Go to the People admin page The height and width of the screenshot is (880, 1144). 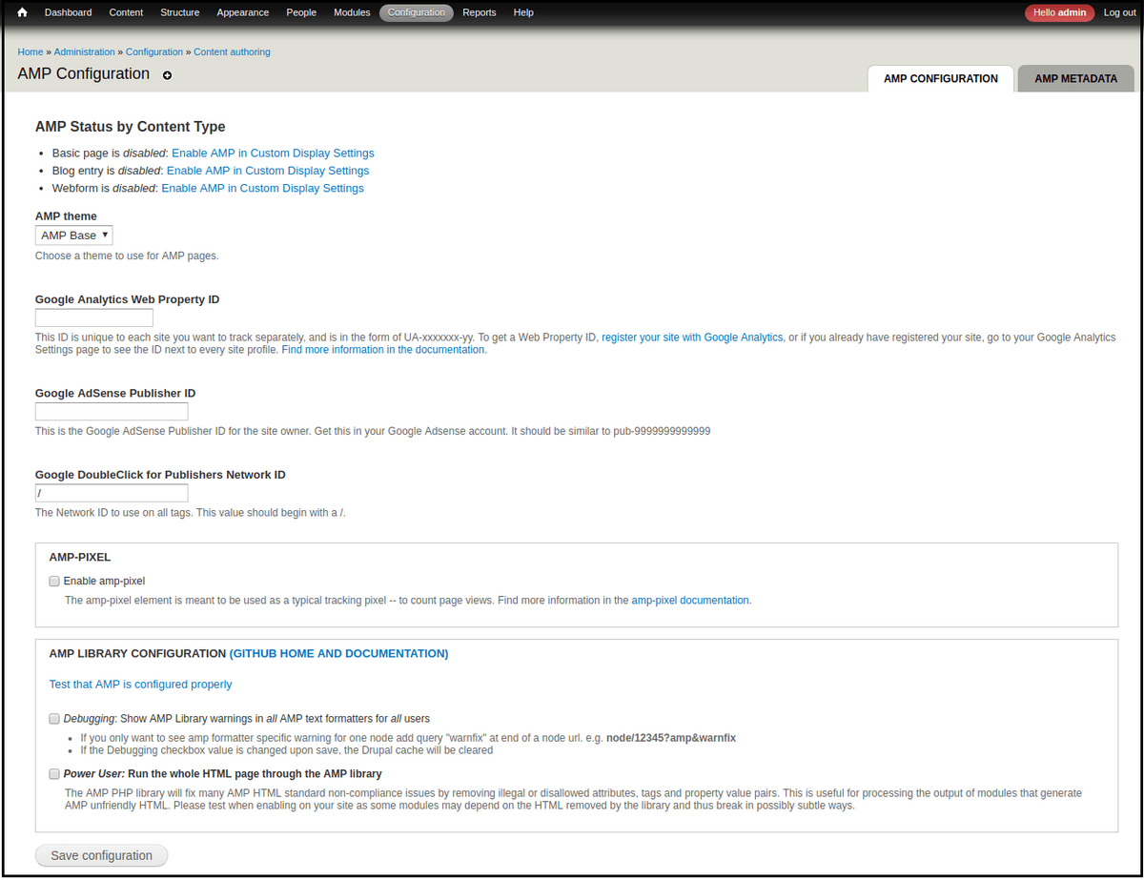pyautogui.click(x=301, y=12)
